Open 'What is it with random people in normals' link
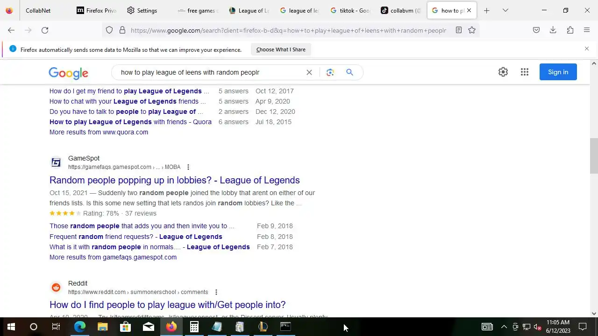The width and height of the screenshot is (598, 336). coord(149,247)
